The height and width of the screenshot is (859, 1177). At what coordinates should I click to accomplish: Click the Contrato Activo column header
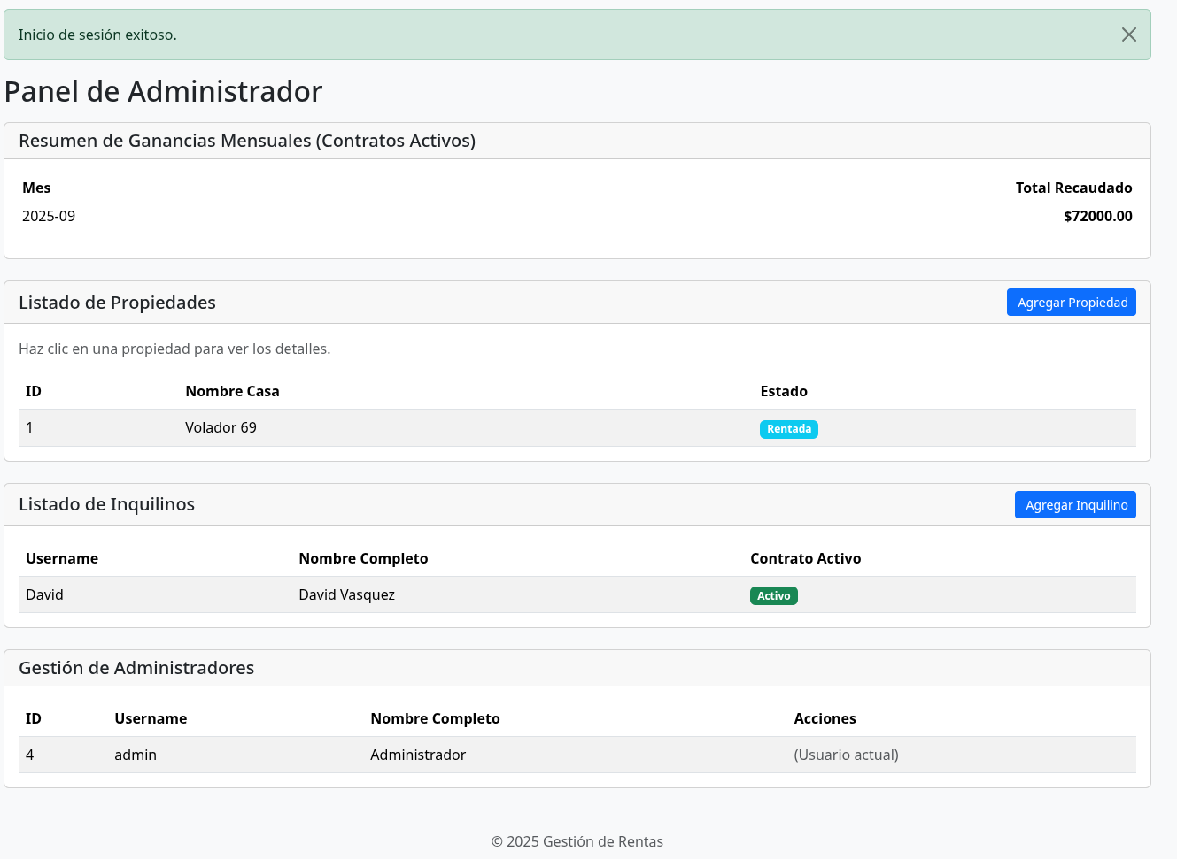tap(805, 559)
